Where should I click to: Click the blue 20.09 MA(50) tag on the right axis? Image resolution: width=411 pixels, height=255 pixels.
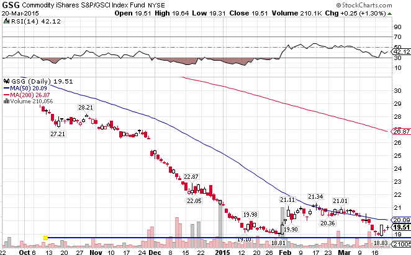coord(401,220)
